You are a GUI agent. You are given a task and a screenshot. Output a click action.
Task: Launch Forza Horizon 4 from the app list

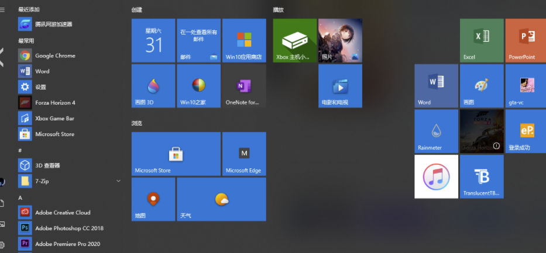pyautogui.click(x=70, y=102)
